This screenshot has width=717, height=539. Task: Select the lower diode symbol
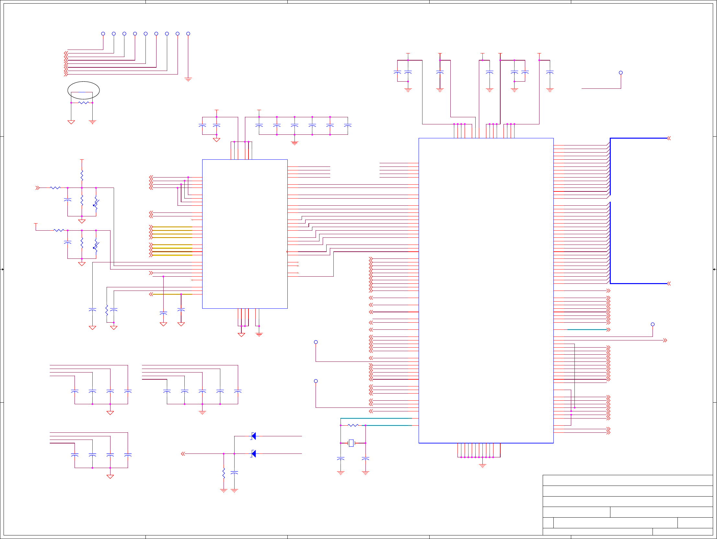254,454
